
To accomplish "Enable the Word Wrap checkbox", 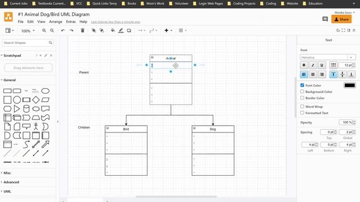I will pos(302,107).
